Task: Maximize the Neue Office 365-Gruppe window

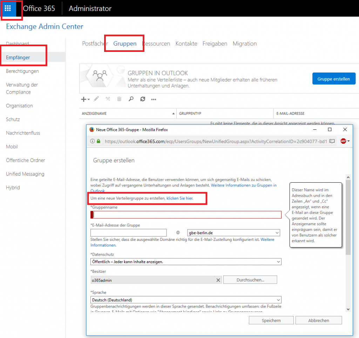Action: (330, 129)
